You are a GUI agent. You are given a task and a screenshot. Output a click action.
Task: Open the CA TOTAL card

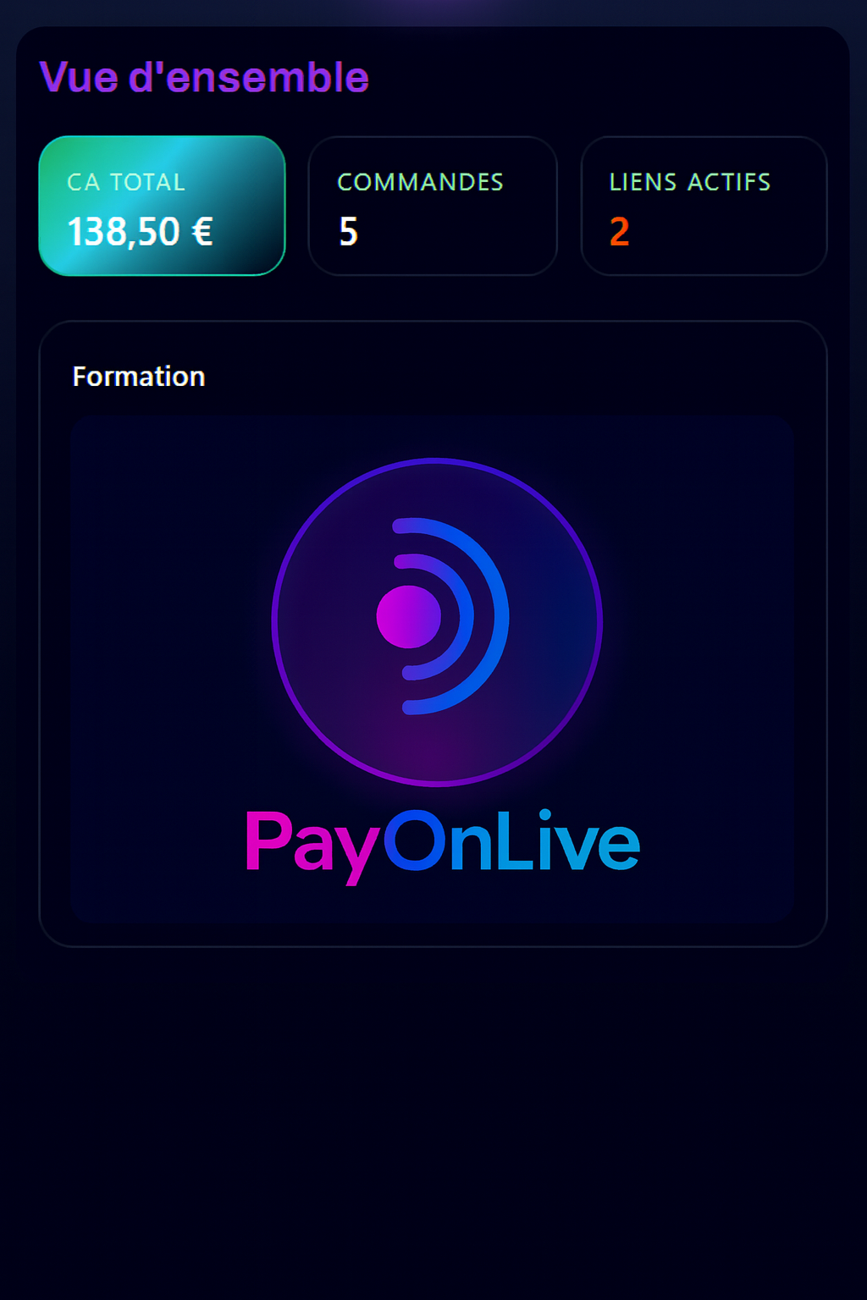point(162,206)
